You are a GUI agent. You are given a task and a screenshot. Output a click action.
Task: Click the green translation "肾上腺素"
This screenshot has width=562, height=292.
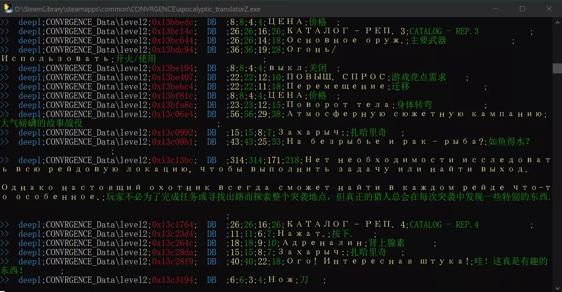point(387,243)
